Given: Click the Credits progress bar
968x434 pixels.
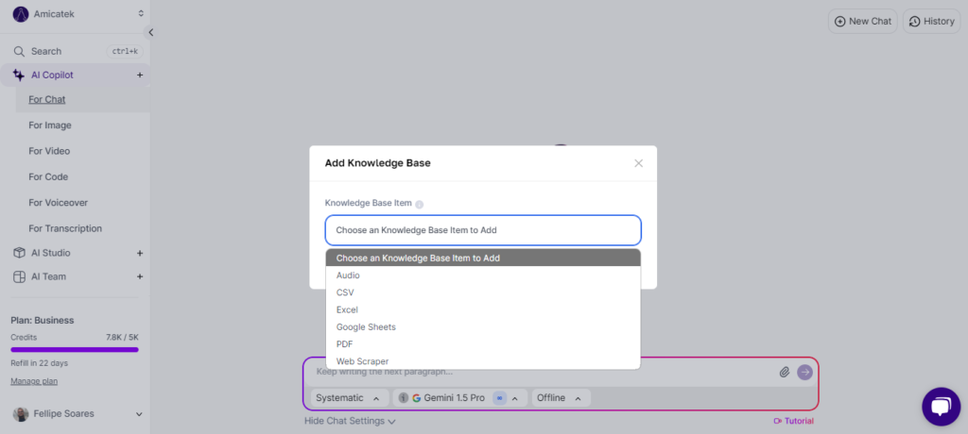Looking at the screenshot, I should pos(75,349).
